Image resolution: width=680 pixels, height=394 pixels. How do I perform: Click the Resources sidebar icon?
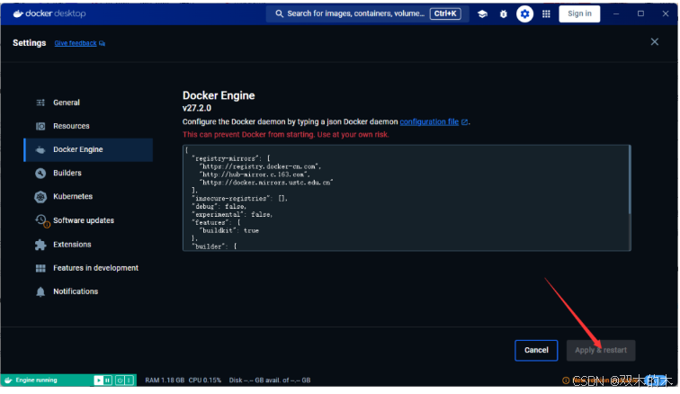point(40,126)
